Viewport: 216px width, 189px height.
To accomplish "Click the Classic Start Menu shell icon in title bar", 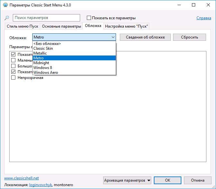I will click(5, 5).
